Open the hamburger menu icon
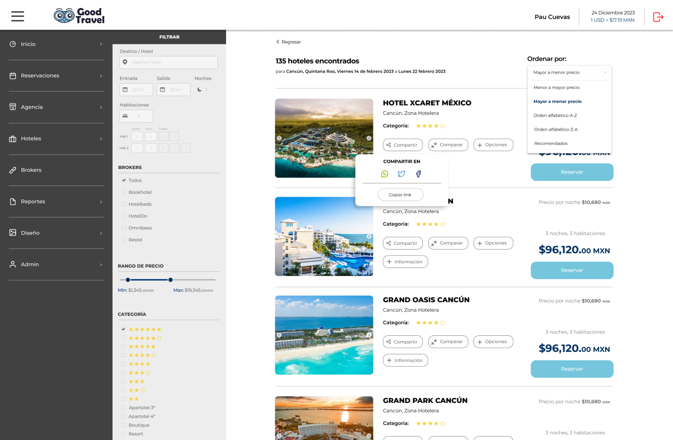Screen dimensions: 673x440 point(17,17)
